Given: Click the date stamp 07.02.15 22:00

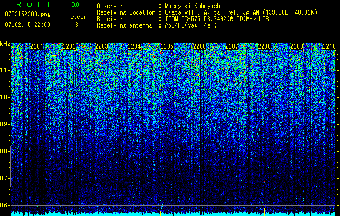Looking at the screenshot, I should point(28,25).
